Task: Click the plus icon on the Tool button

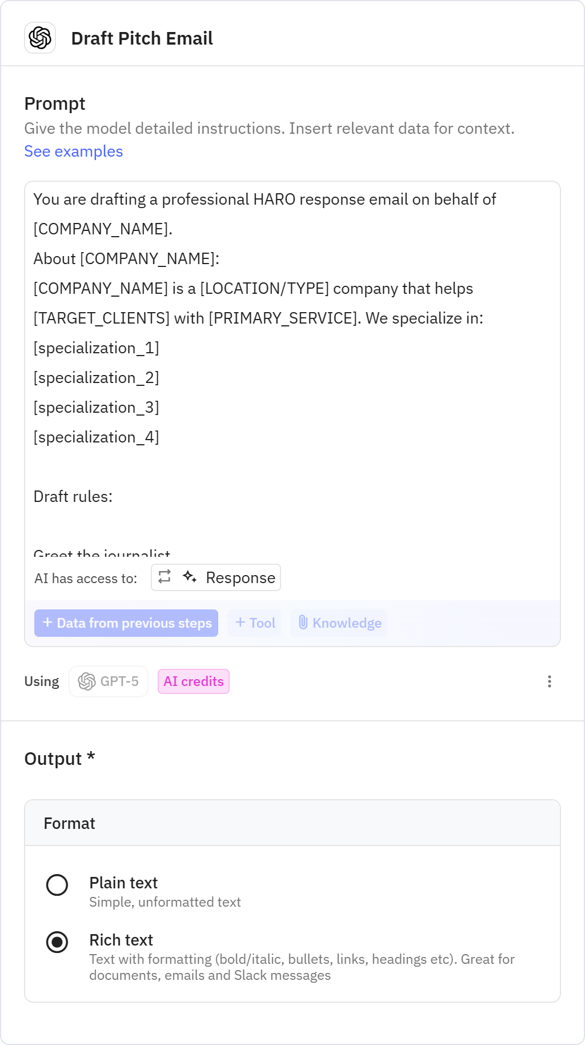Action: 240,623
